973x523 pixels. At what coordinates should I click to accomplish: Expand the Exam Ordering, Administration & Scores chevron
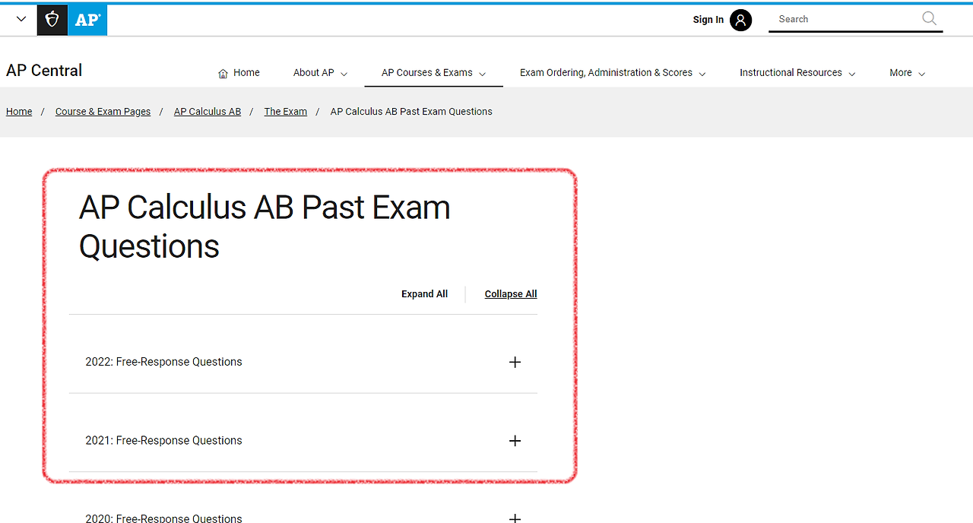tap(702, 74)
